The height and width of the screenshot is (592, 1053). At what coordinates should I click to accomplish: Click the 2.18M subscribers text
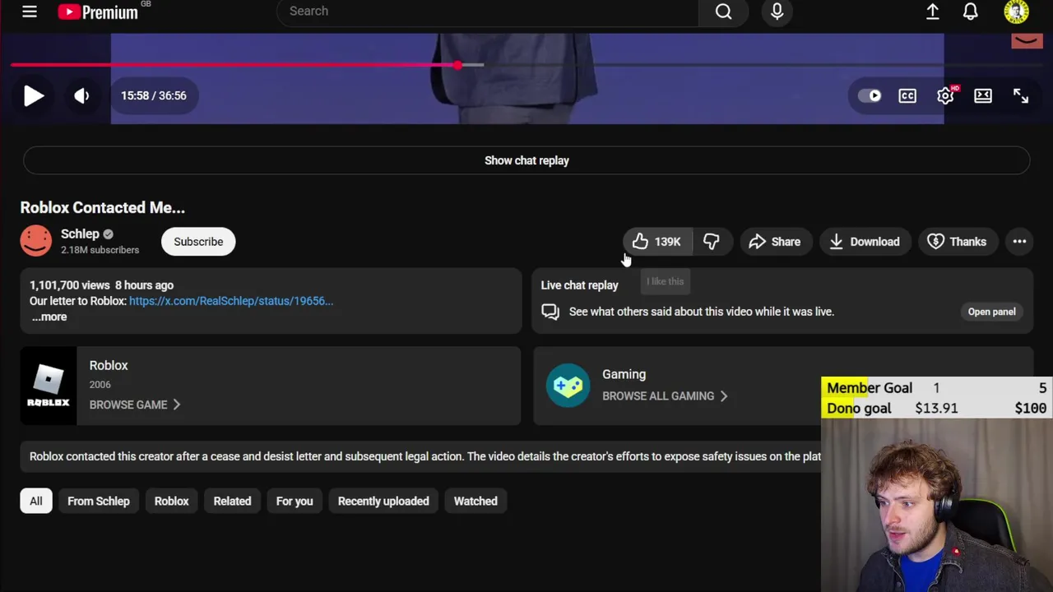pyautogui.click(x=100, y=250)
